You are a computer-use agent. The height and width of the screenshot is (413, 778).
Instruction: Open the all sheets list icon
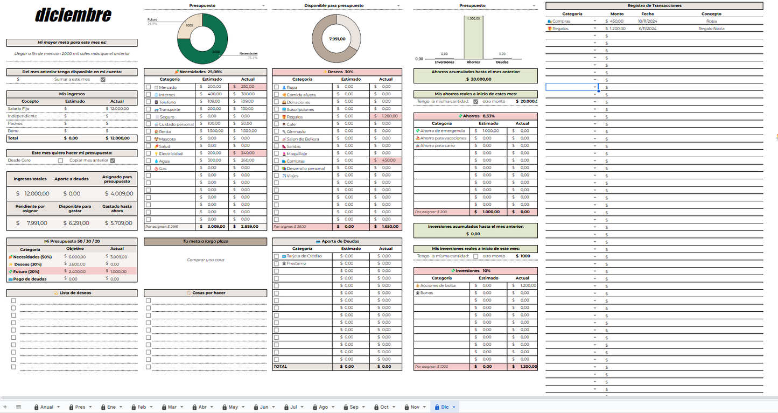pos(18,407)
